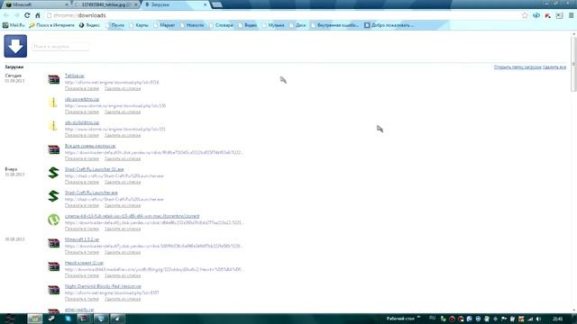Open the Windows Start button
This screenshot has width=577, height=324.
10,319
